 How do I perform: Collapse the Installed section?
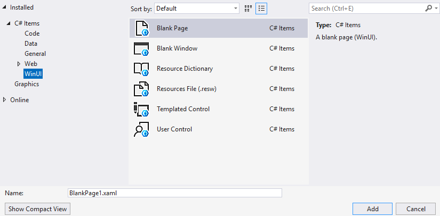click(5, 7)
